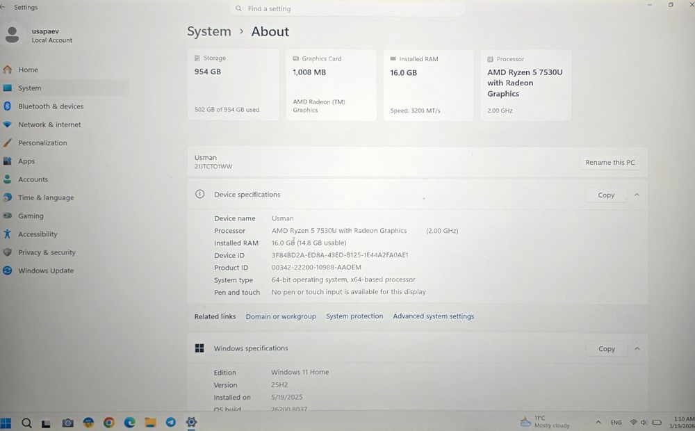Open the Processor AMD Ryzen 5 card

click(x=525, y=85)
